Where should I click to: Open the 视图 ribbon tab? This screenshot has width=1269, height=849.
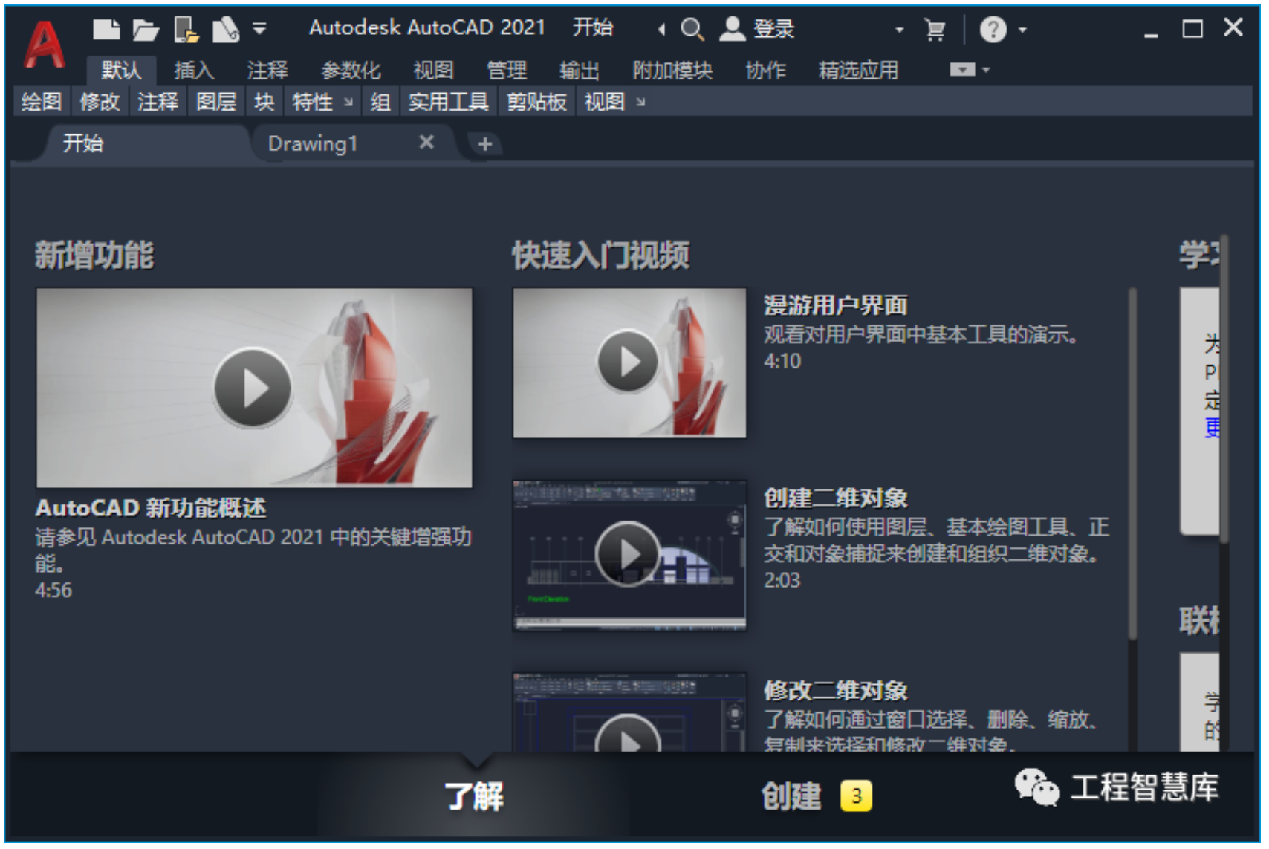pyautogui.click(x=433, y=71)
